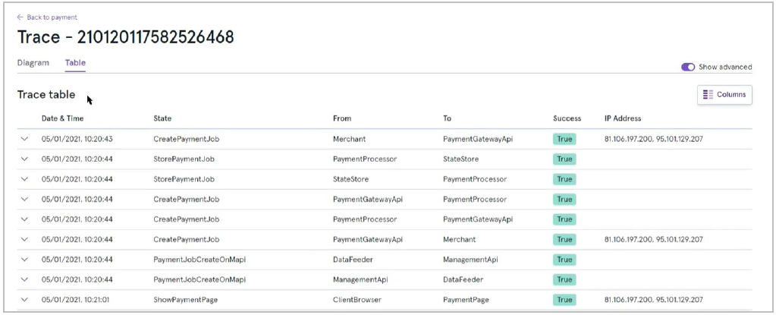Click the Trace - 210120117582526468 title
Image resolution: width=776 pixels, height=315 pixels.
coord(126,37)
